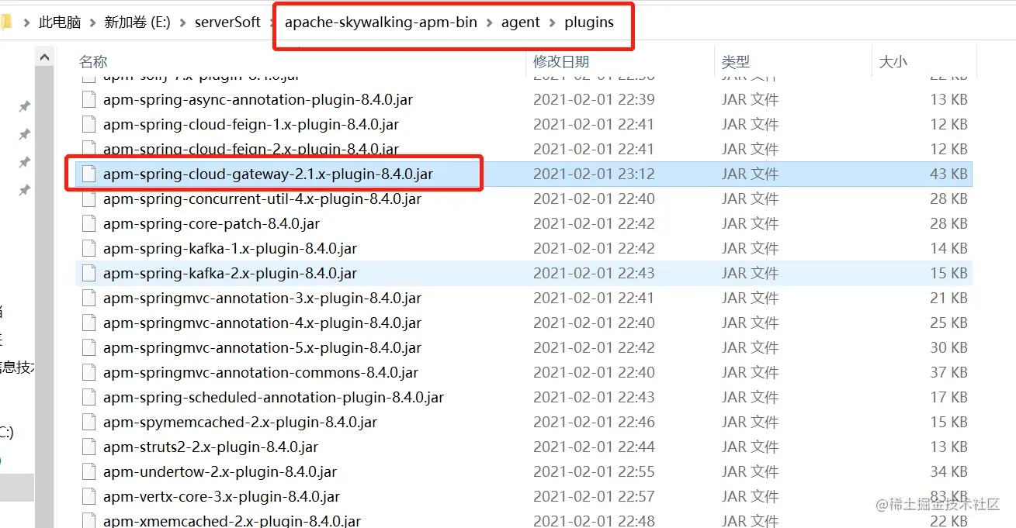The image size is (1016, 528).
Task: Click the name apm-spring-kafka-2.x-plugin-8.4.0.jar
Action: 230,273
